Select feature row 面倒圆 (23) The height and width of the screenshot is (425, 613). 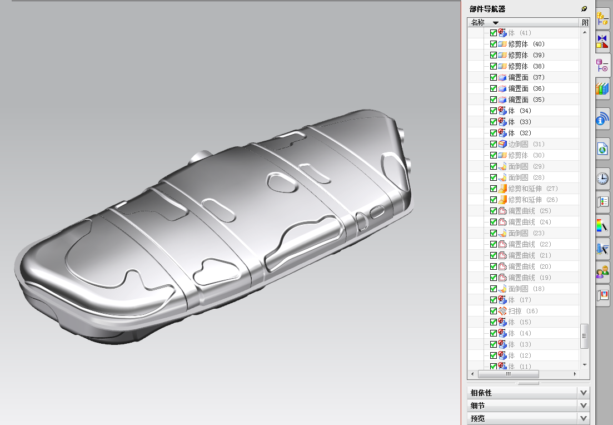[x=523, y=233]
